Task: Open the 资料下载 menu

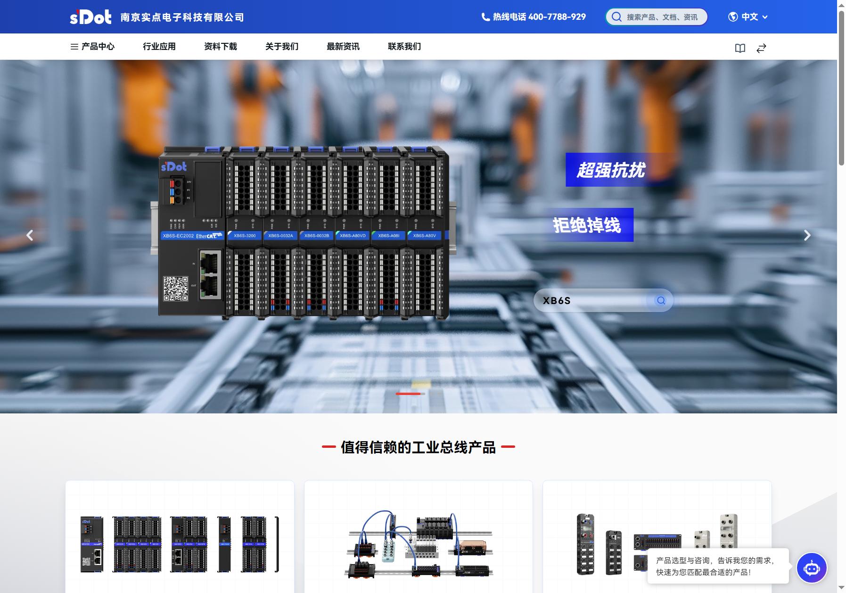Action: [221, 46]
